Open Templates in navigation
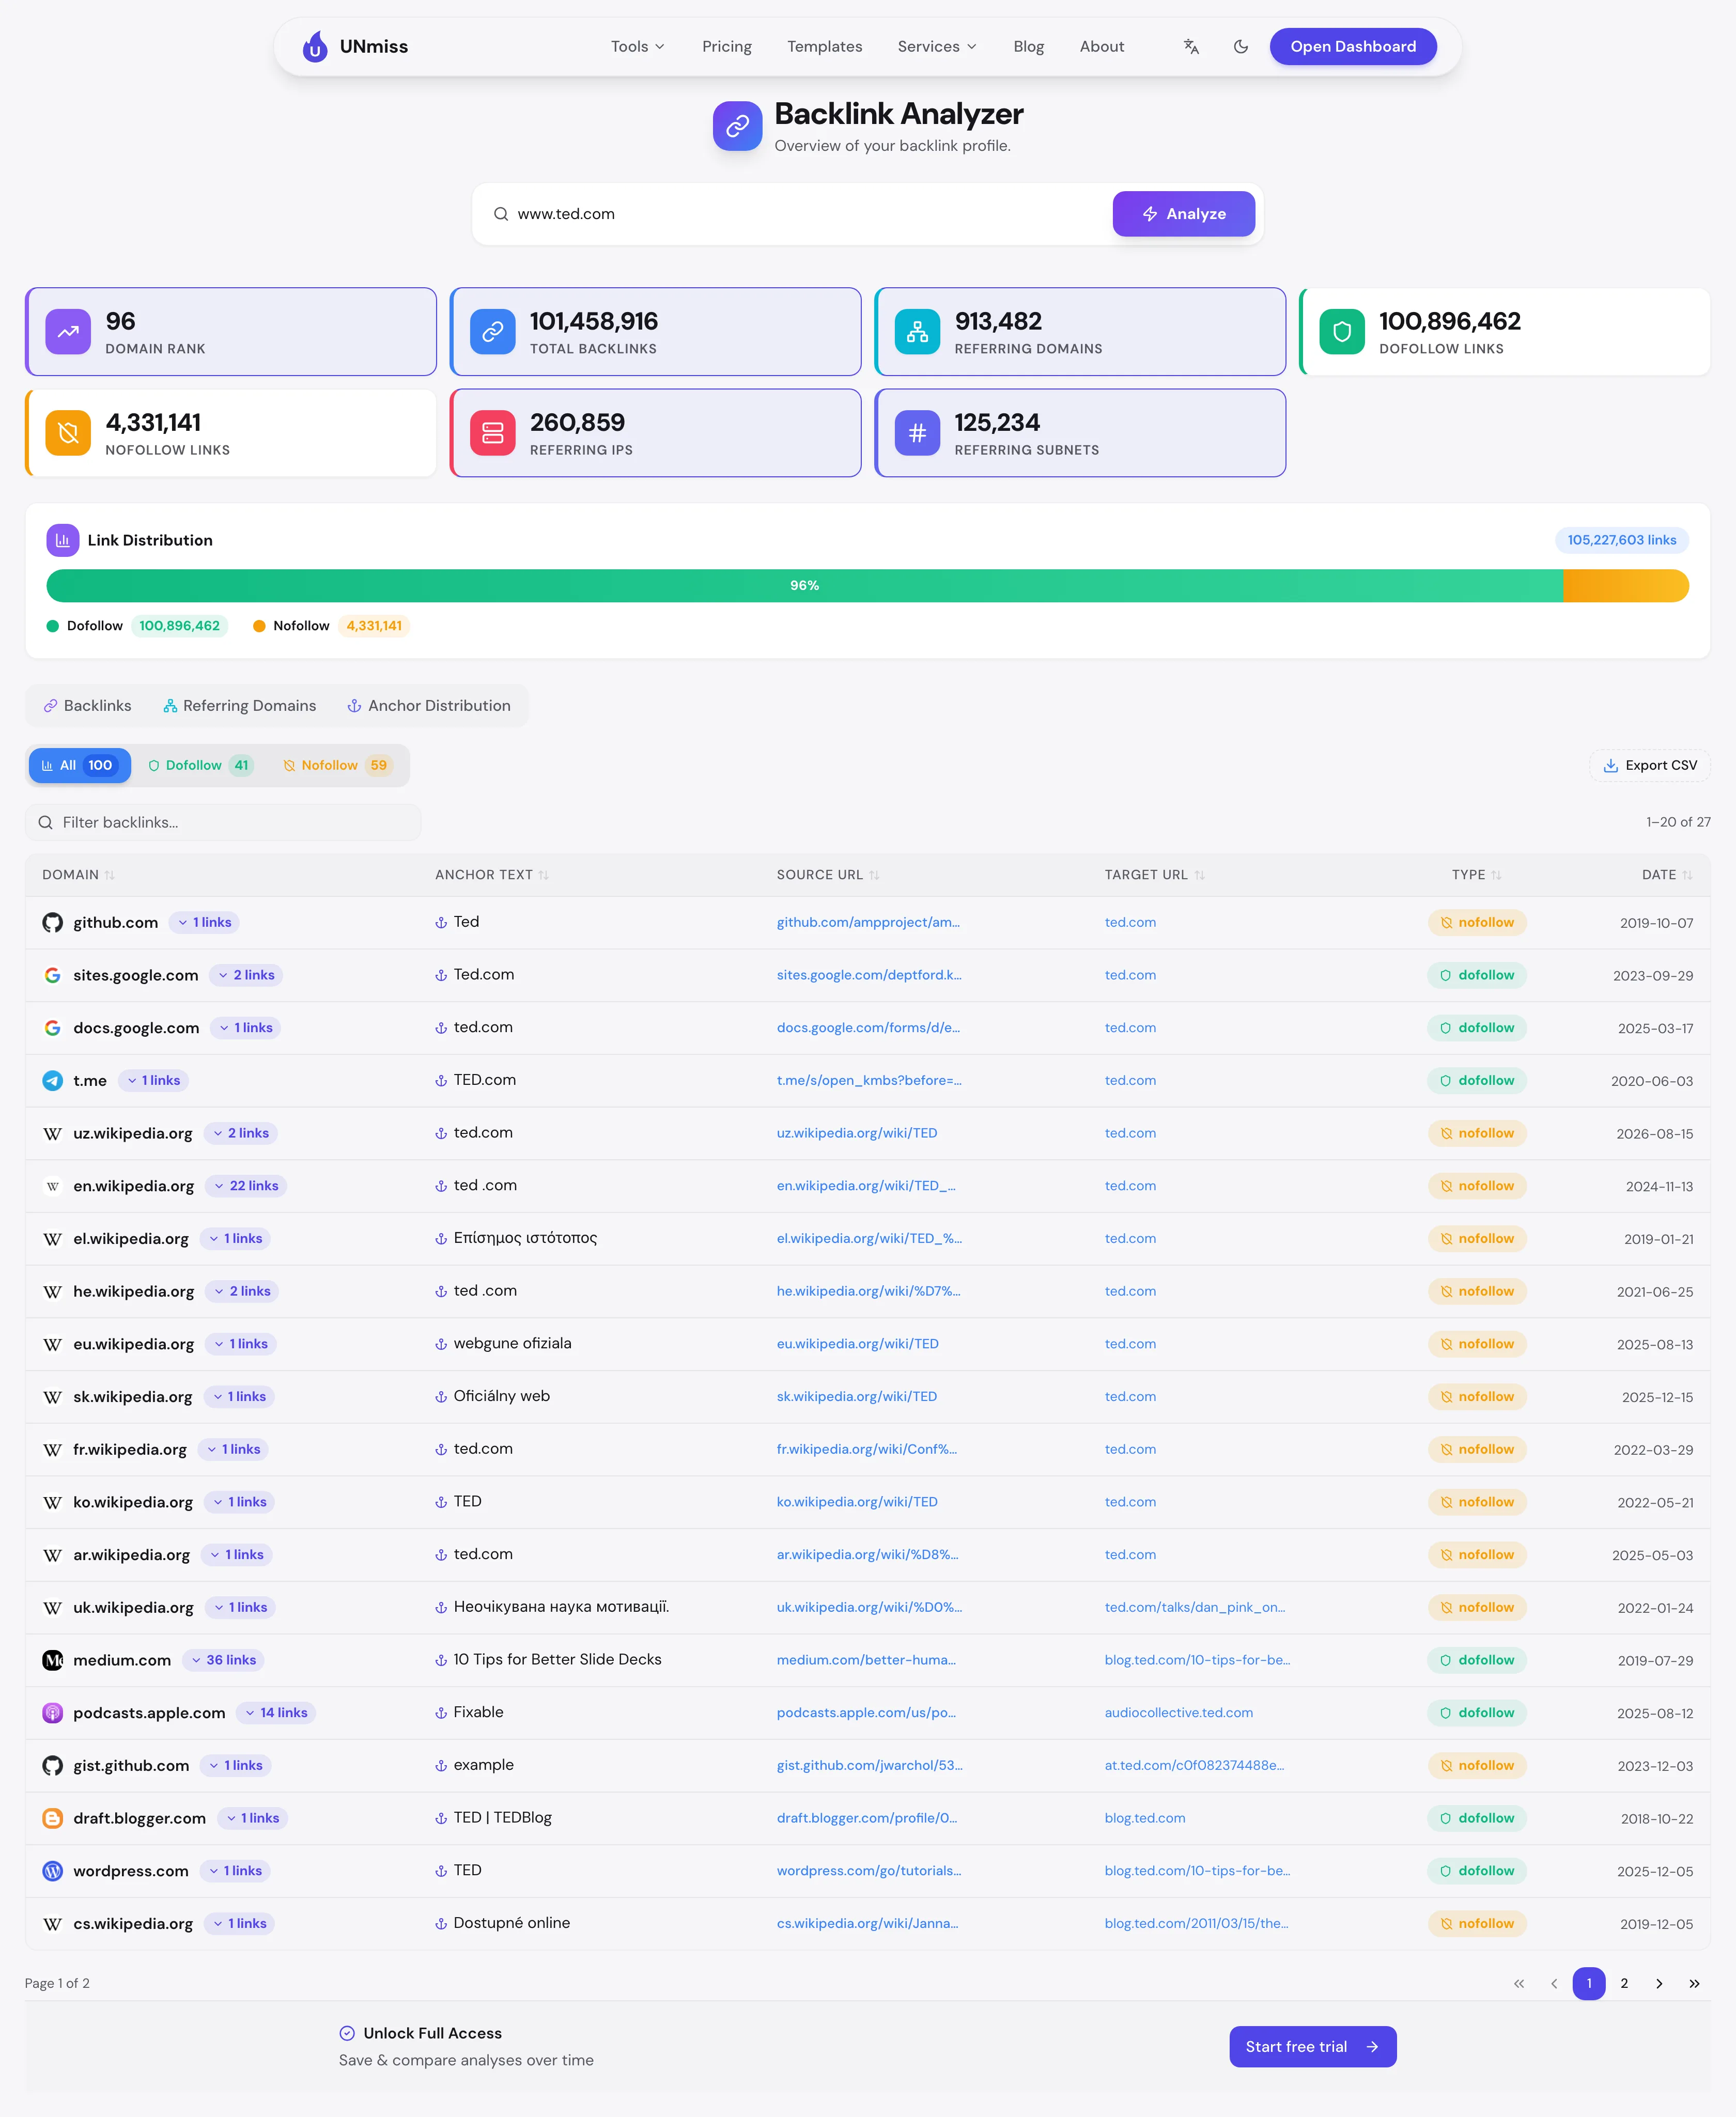 [824, 46]
